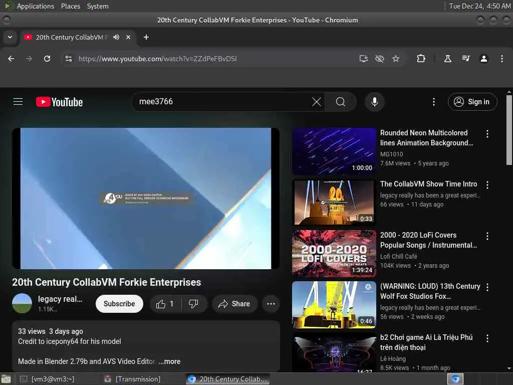Click the 20th Century Collab taskbar item

tap(228, 379)
